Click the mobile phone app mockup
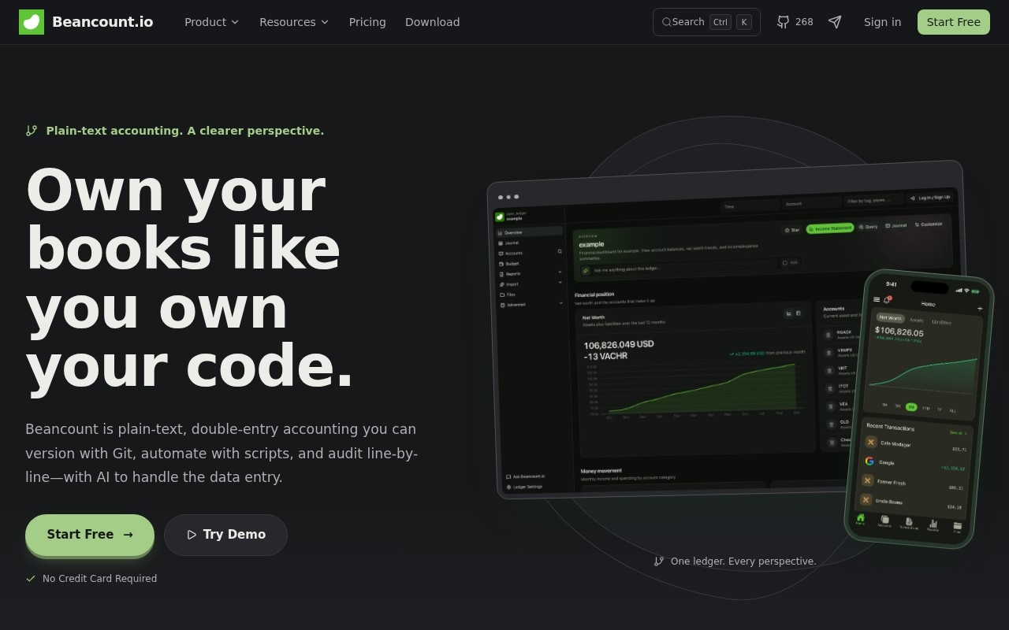Image resolution: width=1009 pixels, height=630 pixels. click(x=919, y=408)
